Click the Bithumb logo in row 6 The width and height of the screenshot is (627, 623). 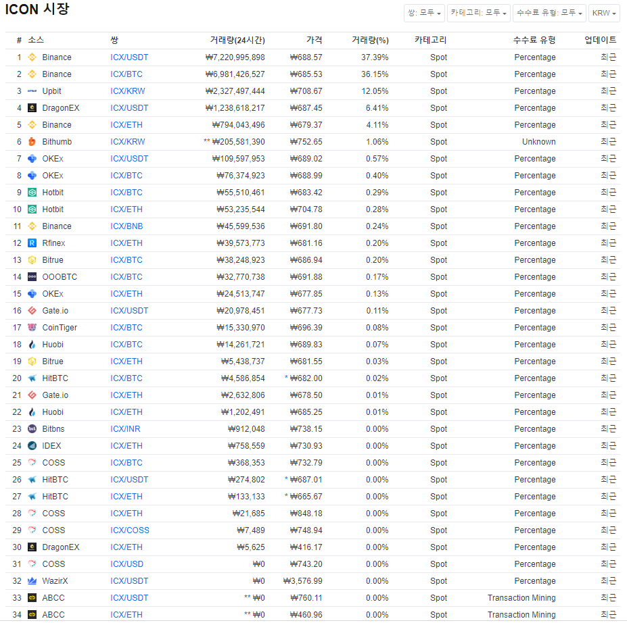coord(32,142)
